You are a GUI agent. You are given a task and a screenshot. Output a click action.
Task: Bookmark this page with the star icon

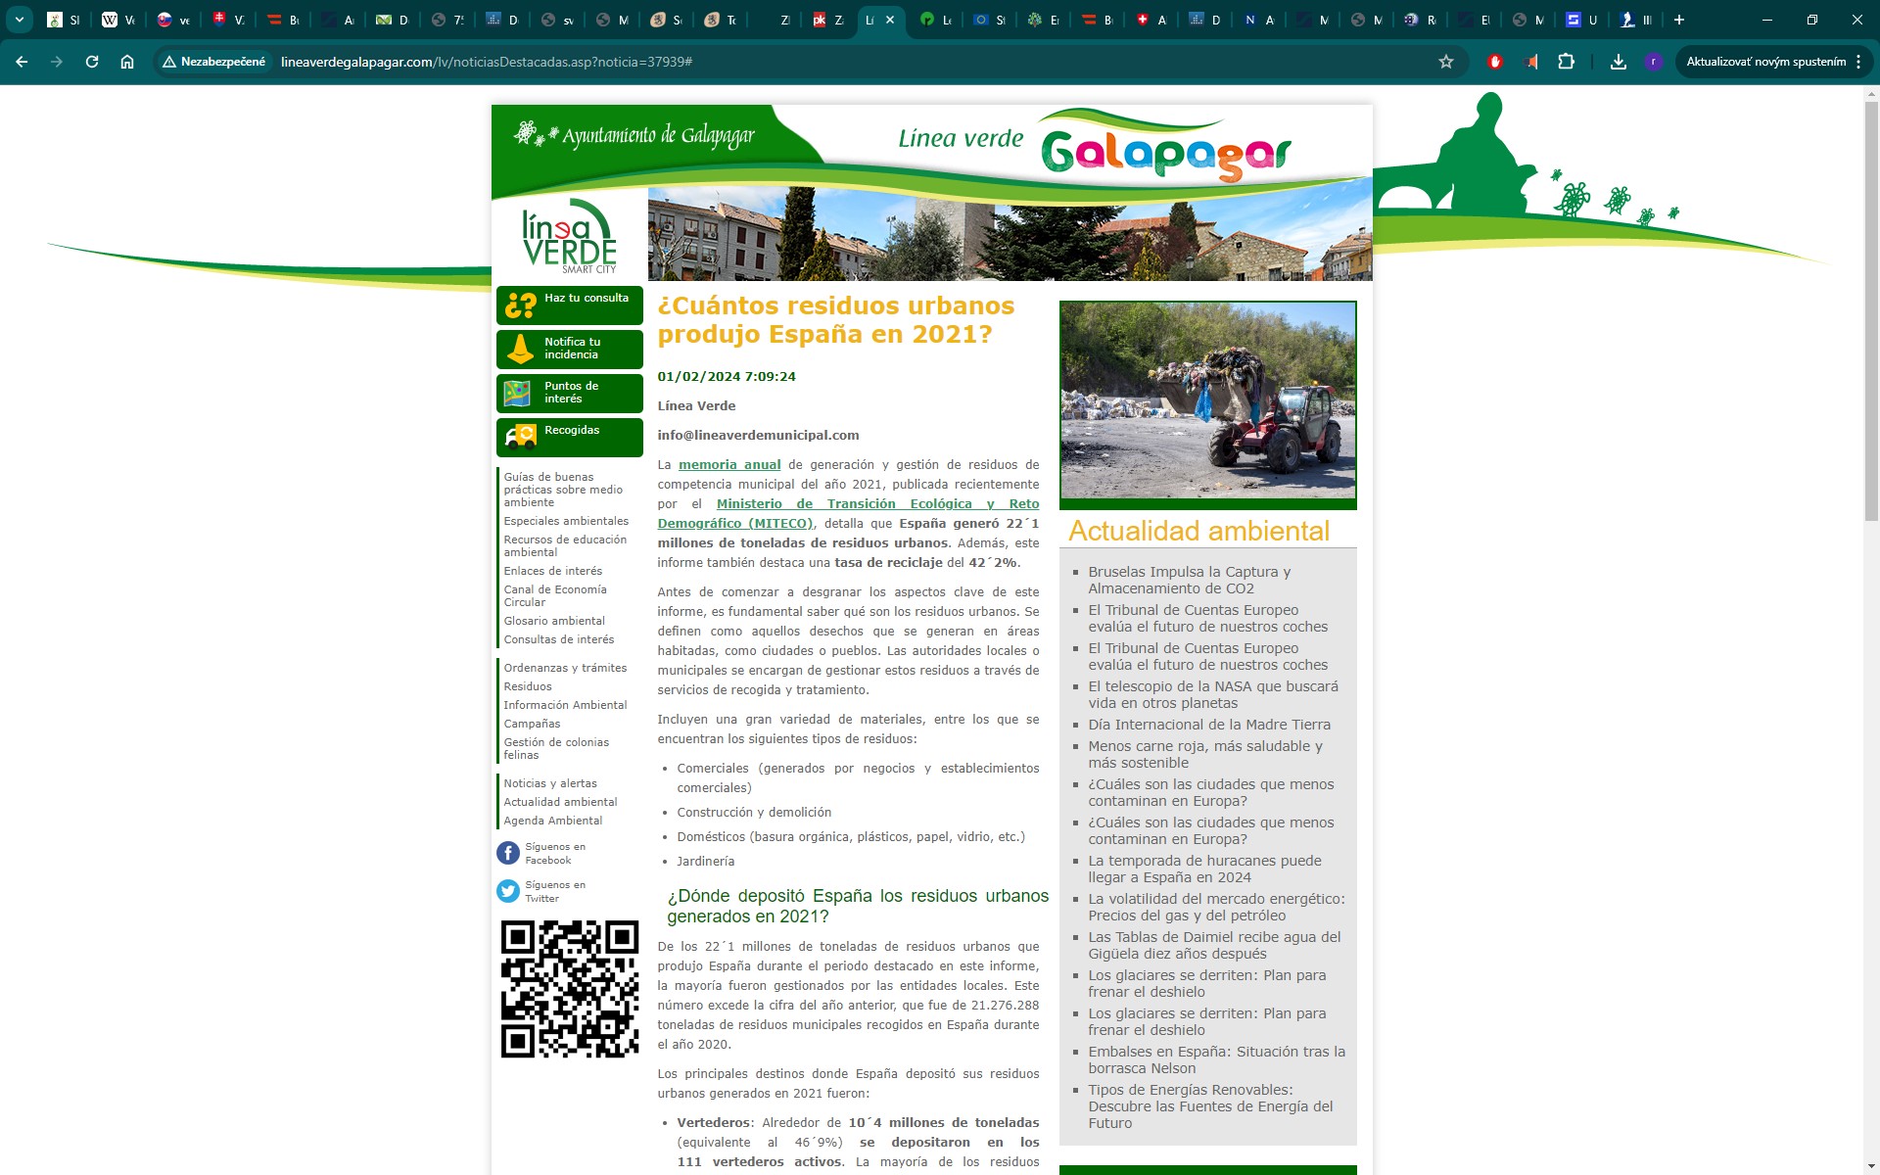(1446, 62)
